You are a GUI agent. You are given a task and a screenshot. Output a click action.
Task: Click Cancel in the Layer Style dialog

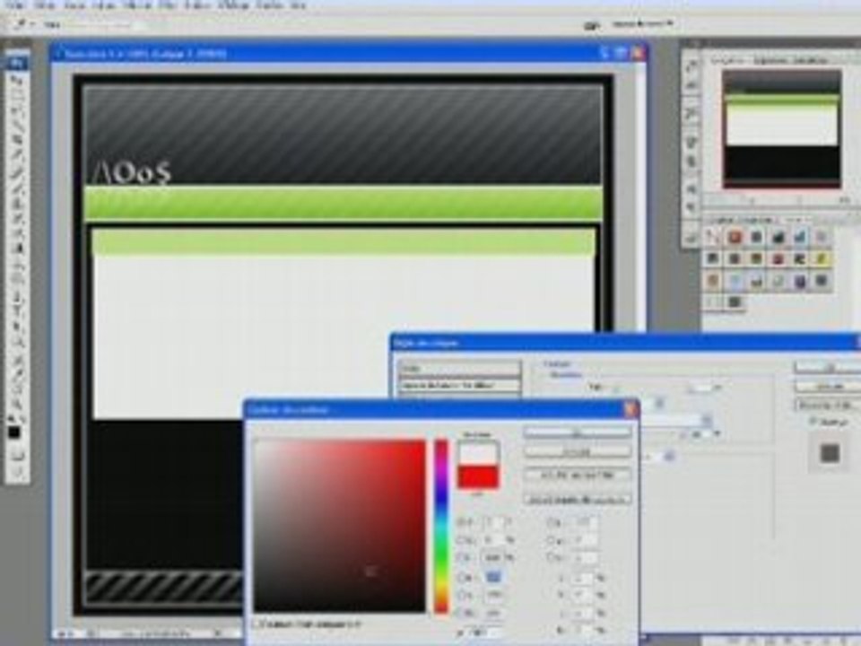click(828, 387)
